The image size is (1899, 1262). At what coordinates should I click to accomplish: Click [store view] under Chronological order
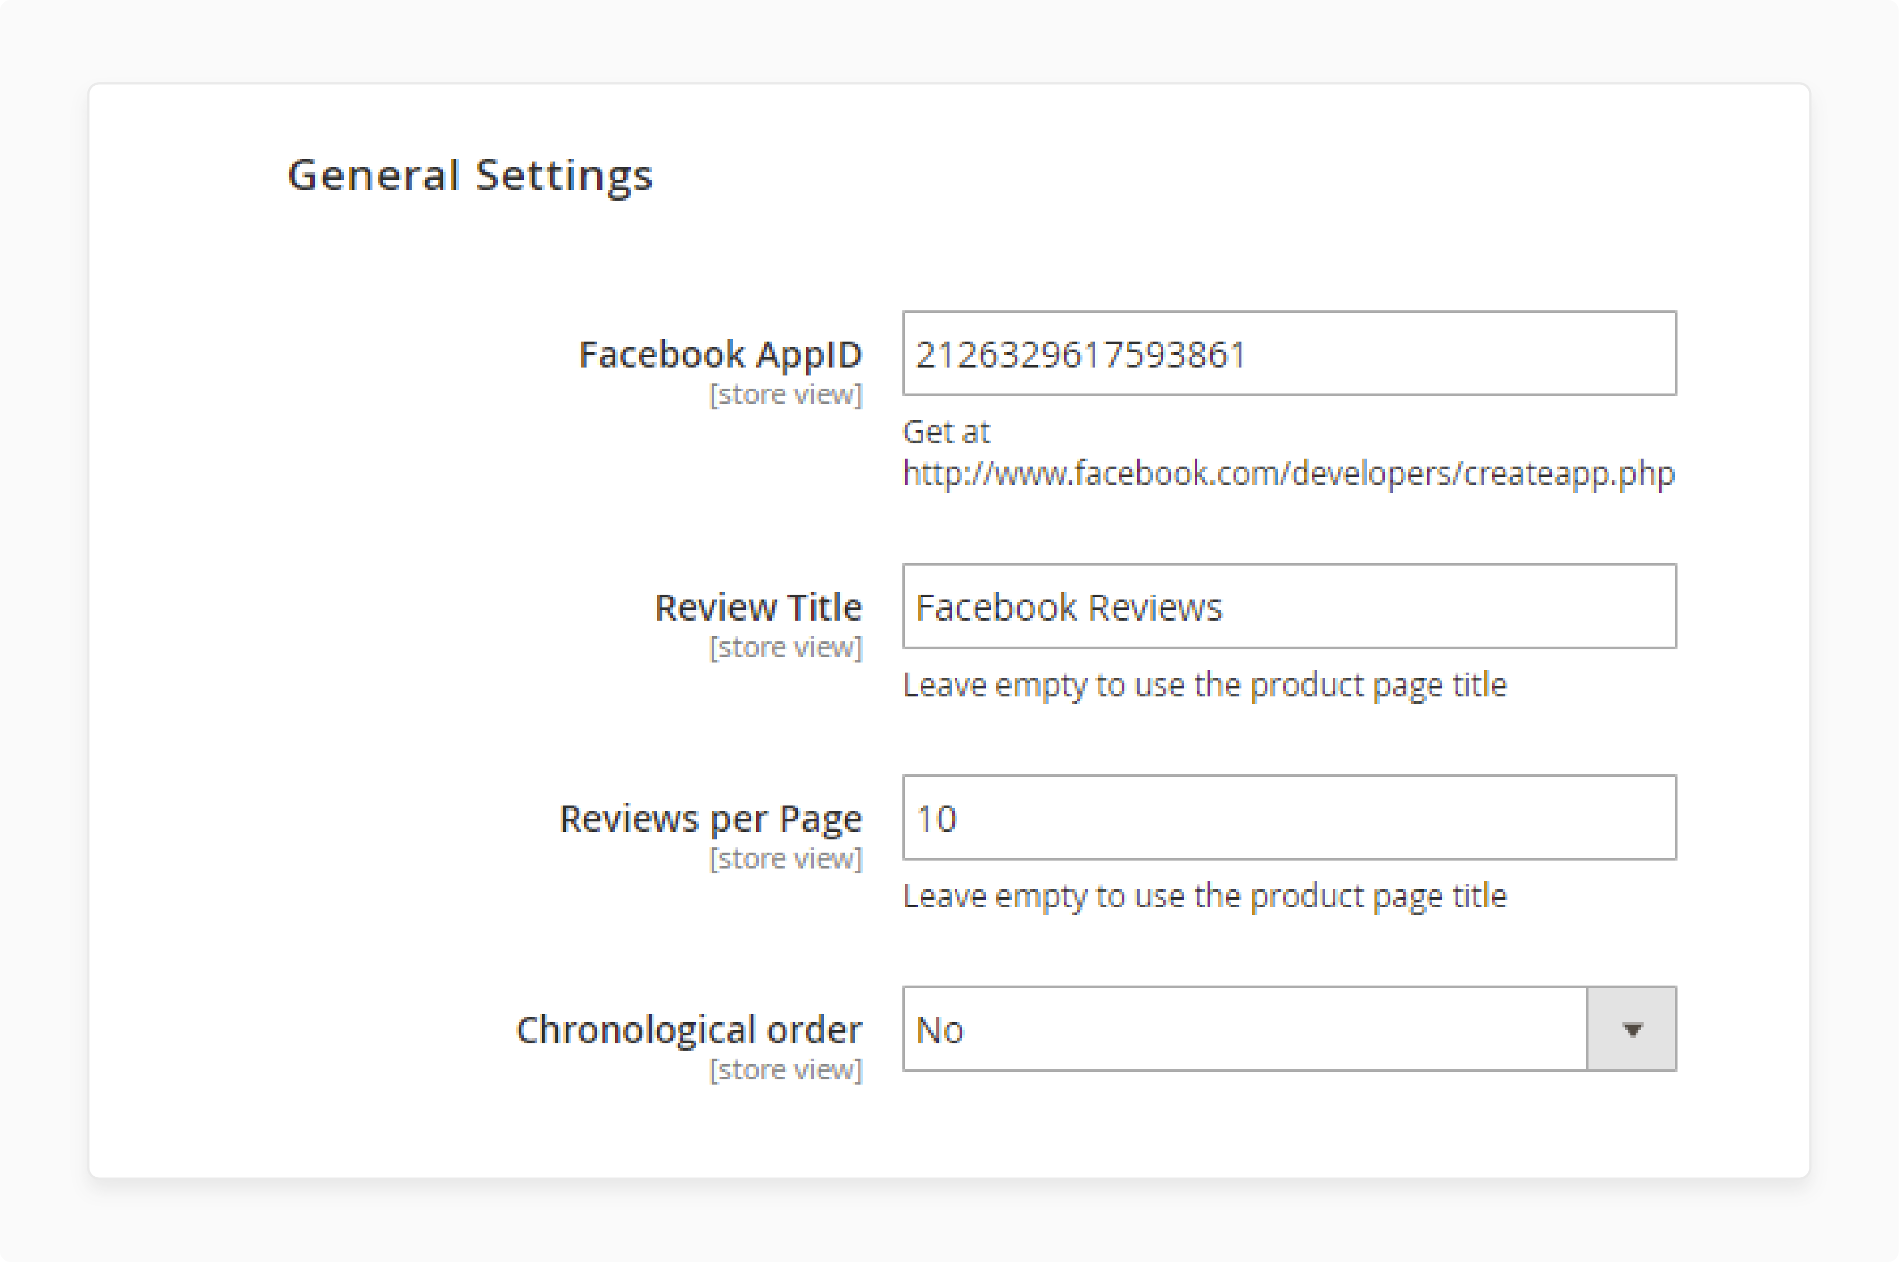coord(786,1070)
